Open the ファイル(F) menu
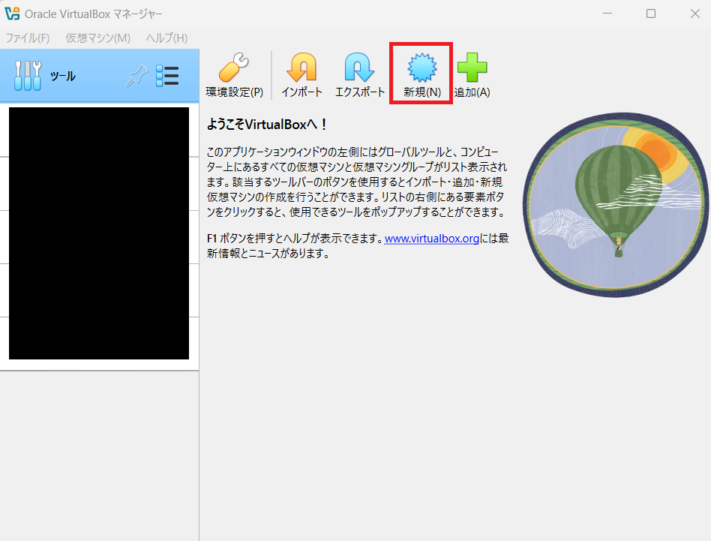The height and width of the screenshot is (541, 711). 27,38
